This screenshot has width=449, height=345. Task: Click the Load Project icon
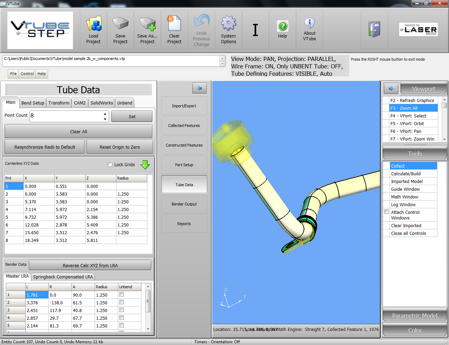93,29
